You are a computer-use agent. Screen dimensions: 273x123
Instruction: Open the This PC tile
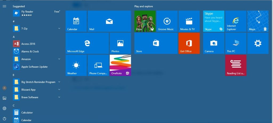pos(236,43)
